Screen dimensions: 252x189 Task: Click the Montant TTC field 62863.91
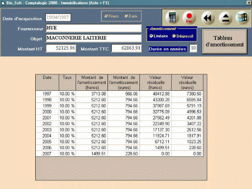pyautogui.click(x=127, y=48)
